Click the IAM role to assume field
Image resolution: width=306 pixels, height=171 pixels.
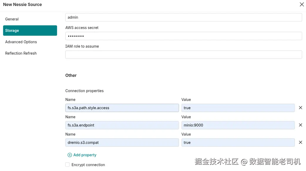click(184, 54)
